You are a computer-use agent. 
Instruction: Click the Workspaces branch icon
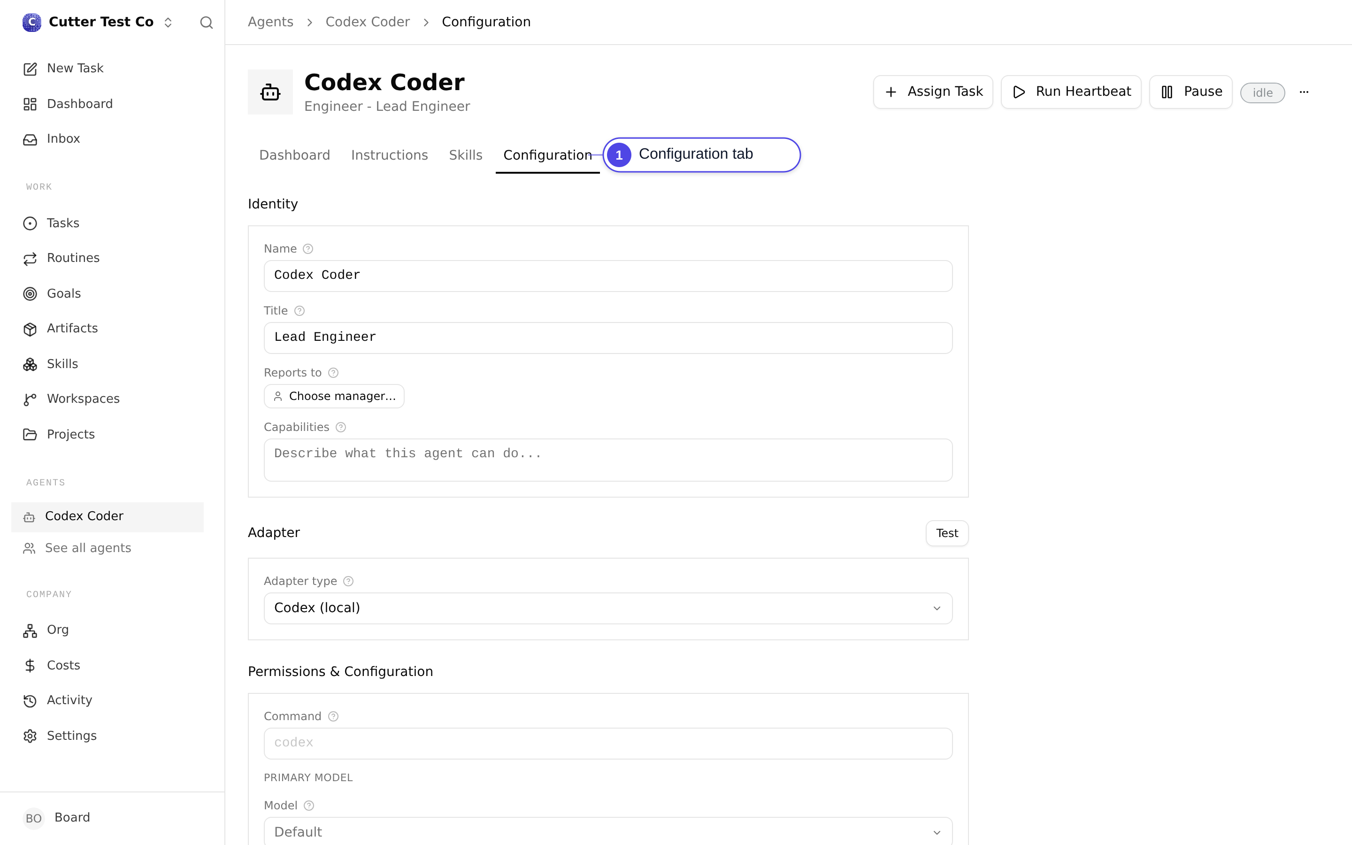pyautogui.click(x=30, y=399)
